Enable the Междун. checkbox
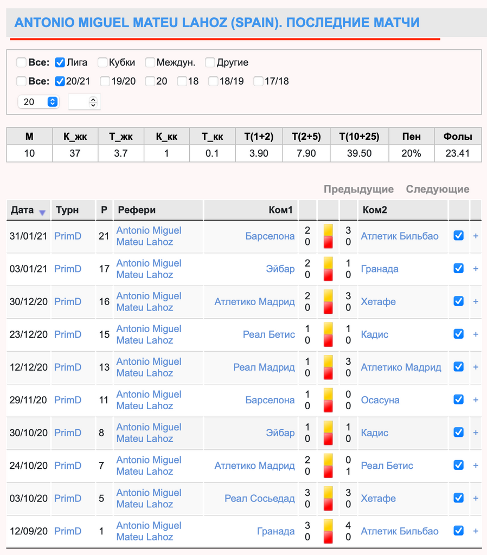The width and height of the screenshot is (487, 555). pos(150,63)
